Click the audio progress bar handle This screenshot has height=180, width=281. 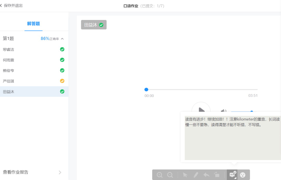click(x=146, y=89)
